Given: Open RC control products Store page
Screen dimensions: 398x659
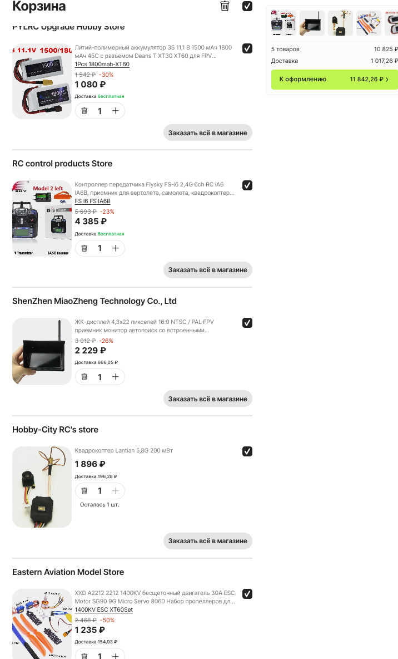Looking at the screenshot, I should (62, 164).
